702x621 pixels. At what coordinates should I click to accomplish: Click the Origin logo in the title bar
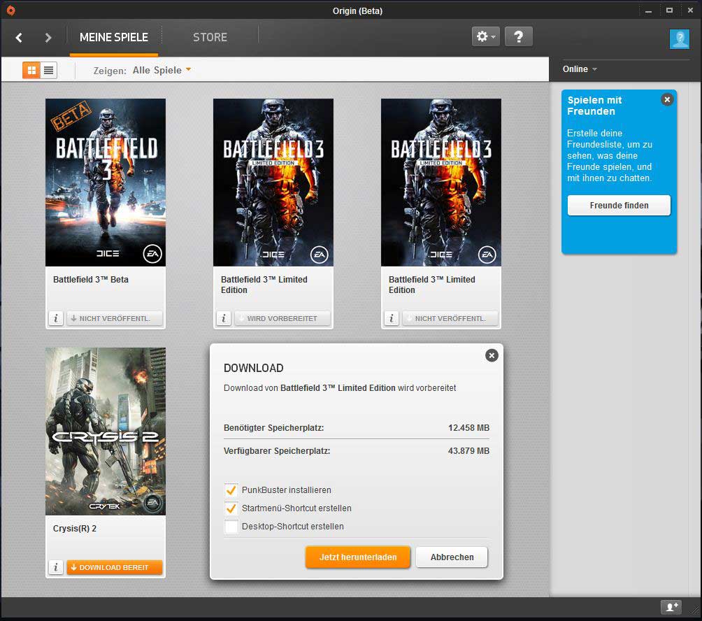[x=10, y=10]
